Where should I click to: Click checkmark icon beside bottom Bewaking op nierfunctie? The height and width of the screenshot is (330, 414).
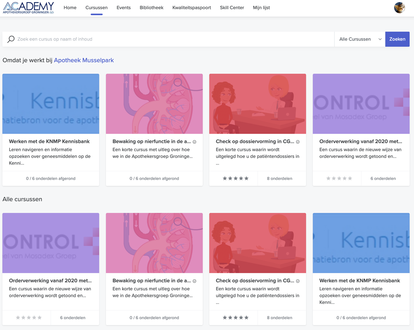click(x=195, y=281)
